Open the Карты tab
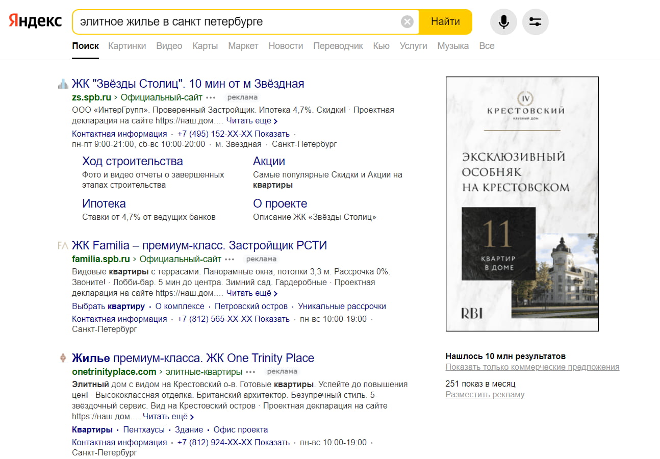 [205, 46]
